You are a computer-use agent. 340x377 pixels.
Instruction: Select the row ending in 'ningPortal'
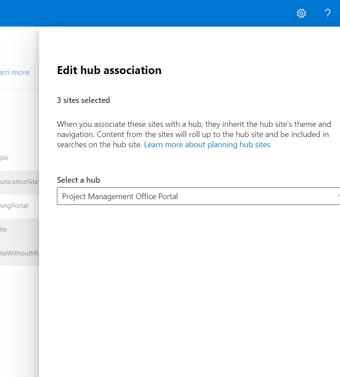[x=20, y=206]
